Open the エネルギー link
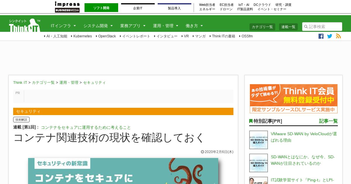 coord(207,9)
